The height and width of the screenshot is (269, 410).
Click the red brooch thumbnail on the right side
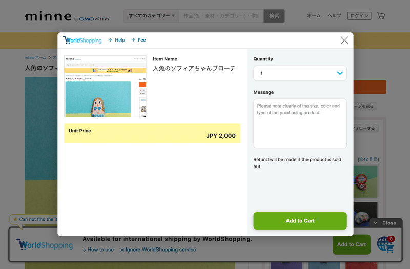coord(365,182)
